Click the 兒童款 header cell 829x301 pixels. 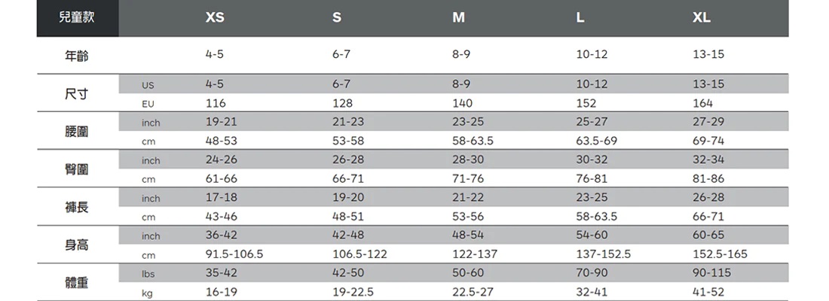point(77,18)
